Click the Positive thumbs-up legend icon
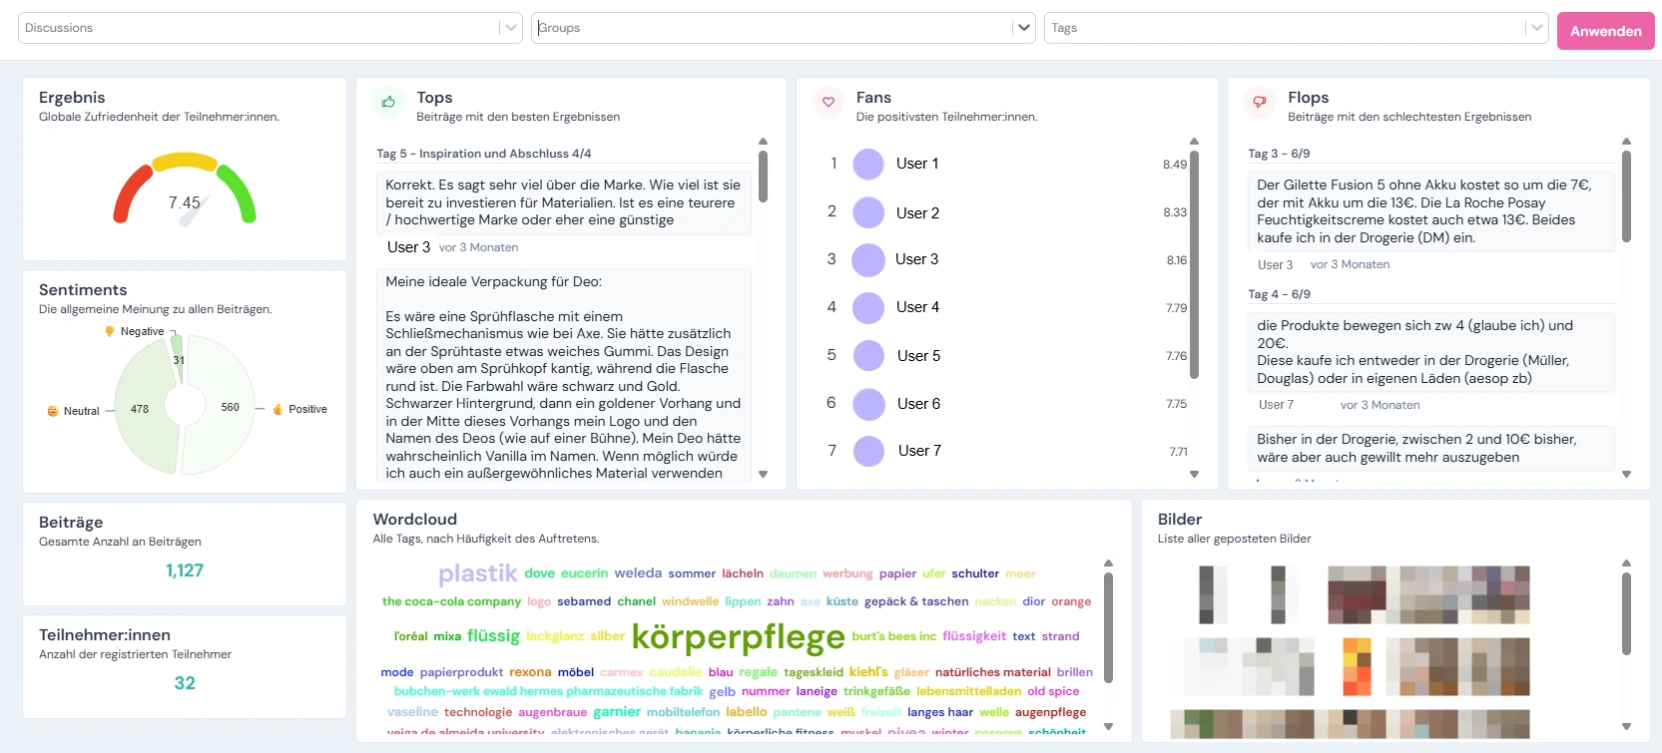 pos(278,409)
